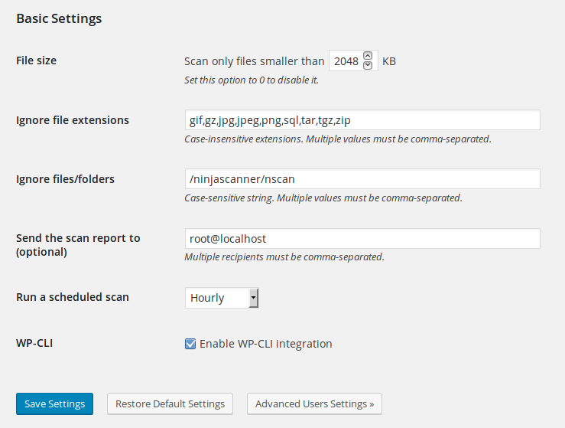Click the "Enable WP-CLI integration" label text
This screenshot has height=428, width=565.
(265, 344)
